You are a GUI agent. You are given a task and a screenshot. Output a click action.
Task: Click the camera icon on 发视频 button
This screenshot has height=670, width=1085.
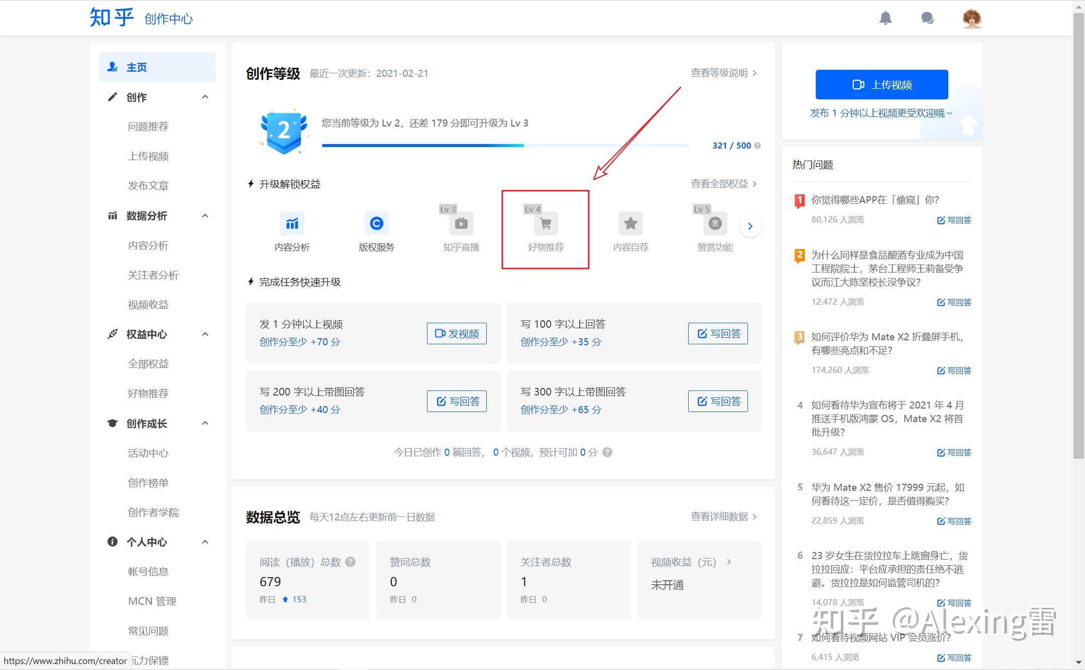(440, 333)
